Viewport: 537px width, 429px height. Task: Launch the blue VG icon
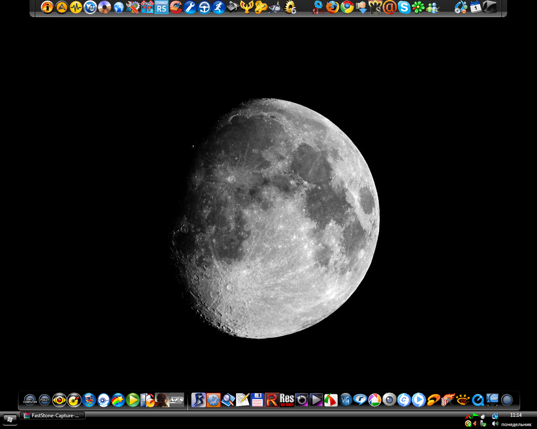pos(346,400)
